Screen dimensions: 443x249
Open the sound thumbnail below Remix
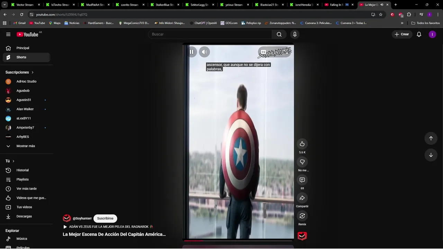[x=302, y=236]
